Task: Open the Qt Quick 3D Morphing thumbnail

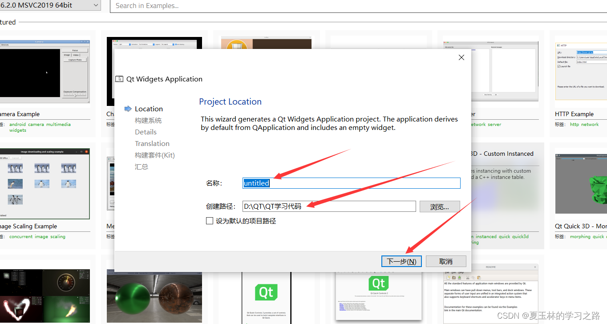Action: [581, 184]
